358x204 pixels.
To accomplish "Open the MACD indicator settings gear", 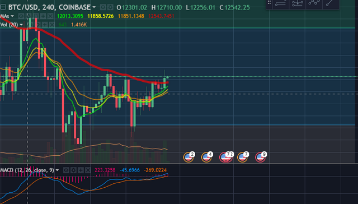I will point(73,170).
